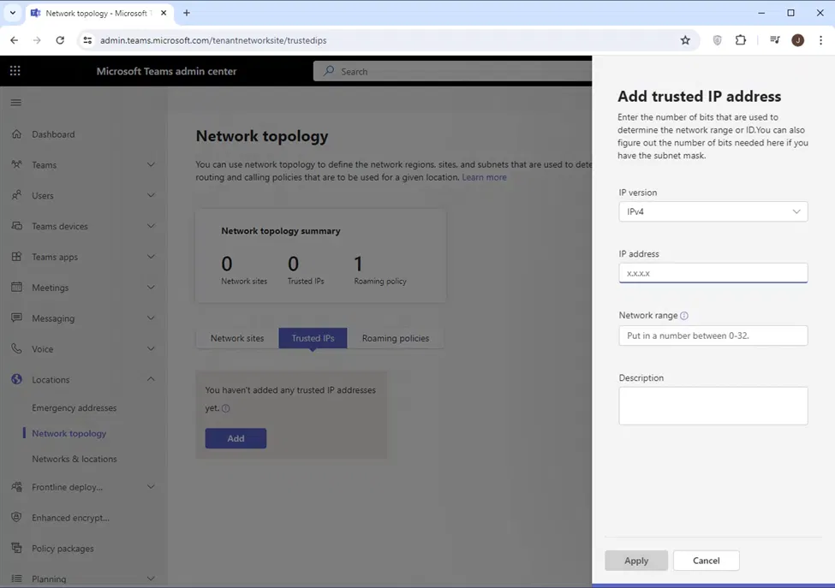Screen dimensions: 835x588
Task: Bookmark this page with star icon
Action: pos(685,40)
